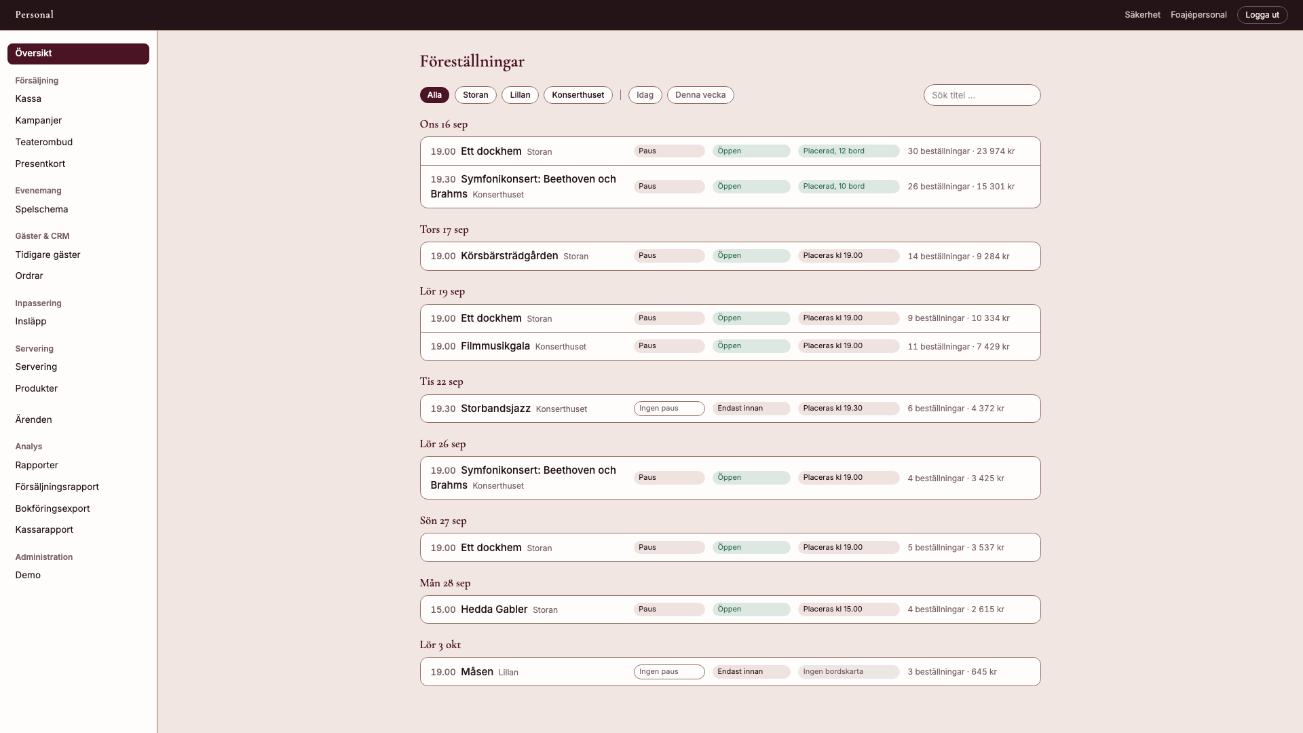1303x733 pixels.
Task: Open the Filmmusikgala performance
Action: tap(730, 346)
